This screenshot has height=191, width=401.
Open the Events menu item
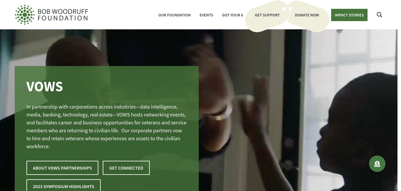206,15
